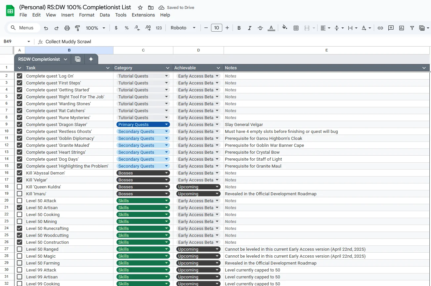Tick the 'Level 50 Attack' checkbox
This screenshot has height=286, width=431.
[x=20, y=201]
